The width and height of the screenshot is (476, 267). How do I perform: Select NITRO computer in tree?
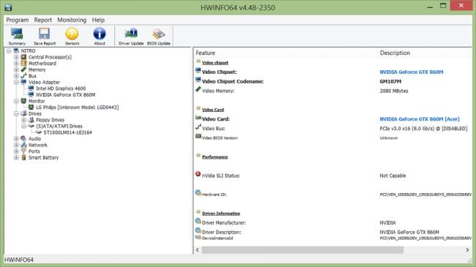tap(28, 50)
